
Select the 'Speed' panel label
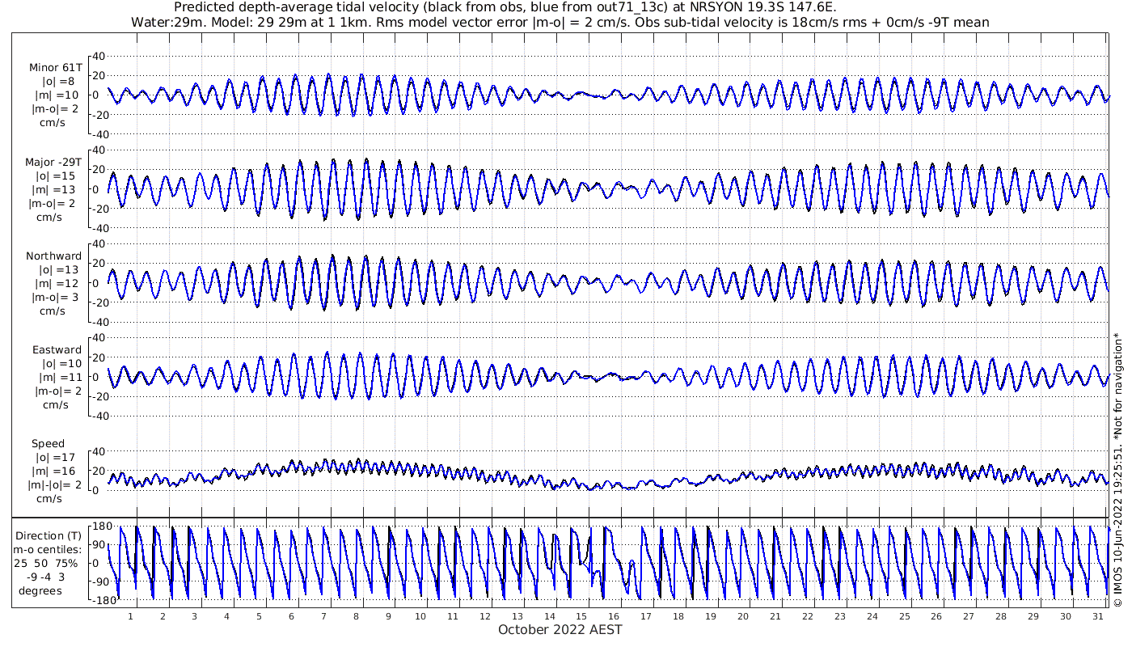[x=49, y=443]
